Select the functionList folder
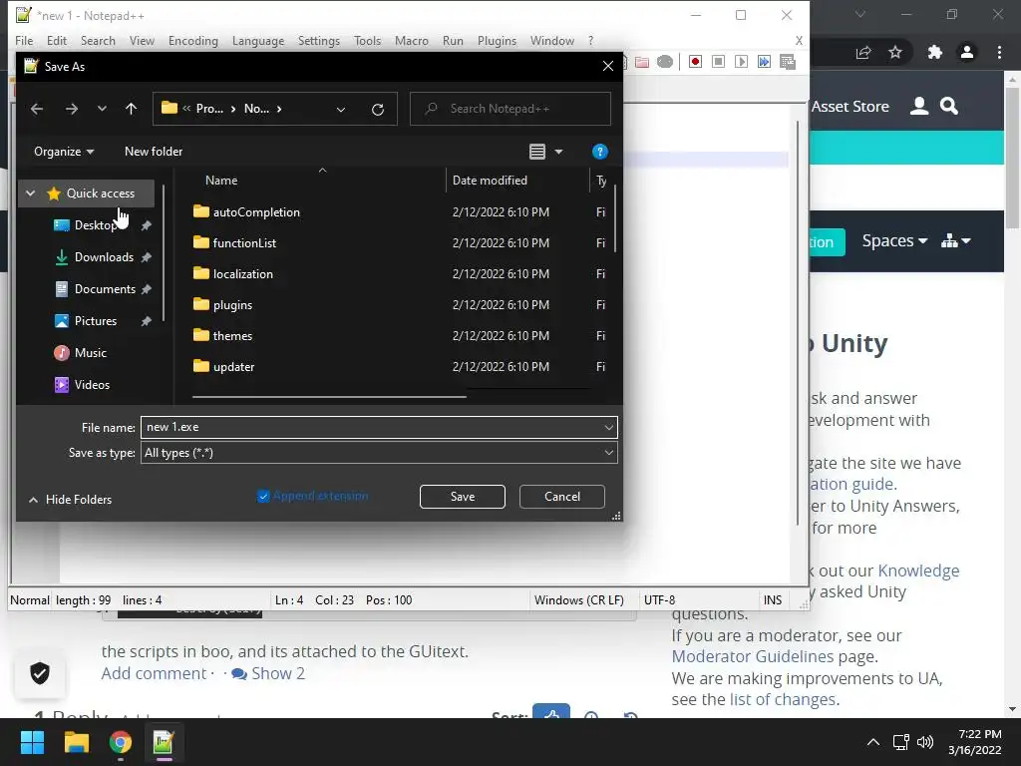The image size is (1021, 766). tap(245, 243)
